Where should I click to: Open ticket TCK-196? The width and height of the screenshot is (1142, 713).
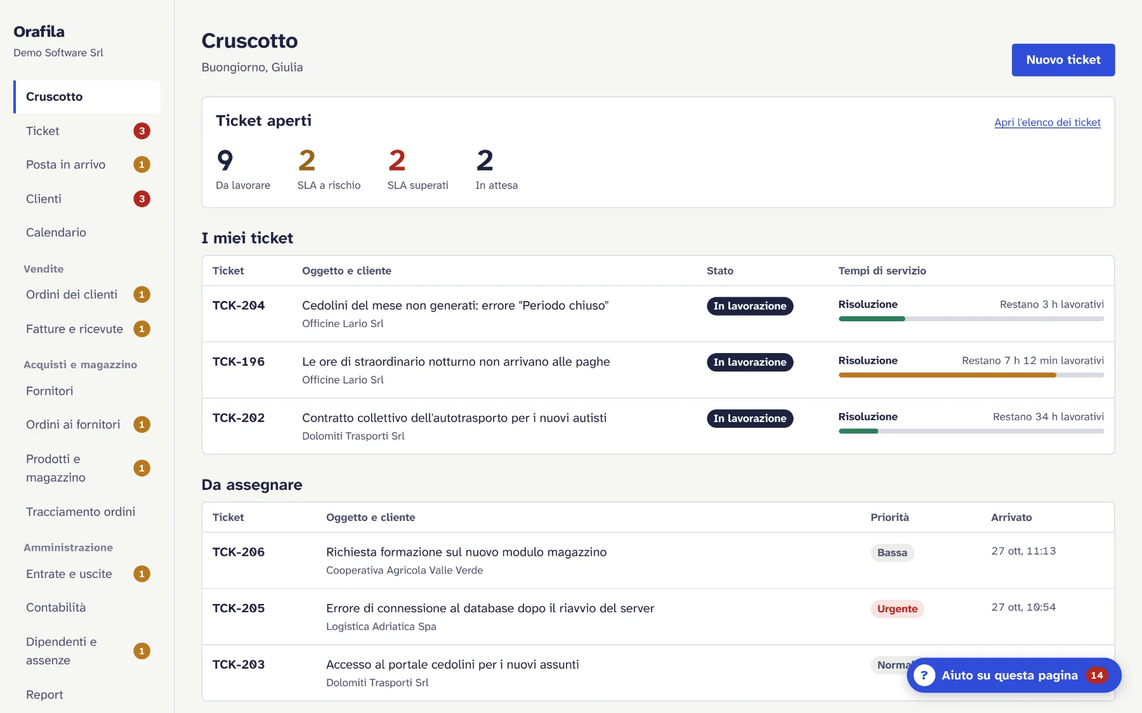[239, 362]
